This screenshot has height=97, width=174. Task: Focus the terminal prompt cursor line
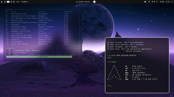110,86
